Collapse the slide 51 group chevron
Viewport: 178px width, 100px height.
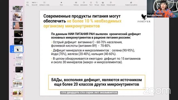tap(13, 49)
